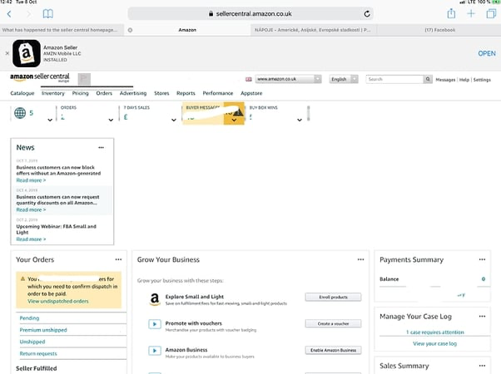Switch to the NÁPOJE browser tab
Viewport: 501px width, 374px height.
[313, 30]
